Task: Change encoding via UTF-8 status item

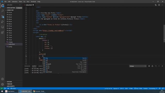Action: [x=122, y=88]
